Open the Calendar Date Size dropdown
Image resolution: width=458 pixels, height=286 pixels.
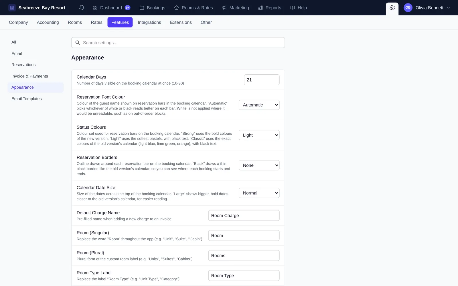pyautogui.click(x=259, y=193)
